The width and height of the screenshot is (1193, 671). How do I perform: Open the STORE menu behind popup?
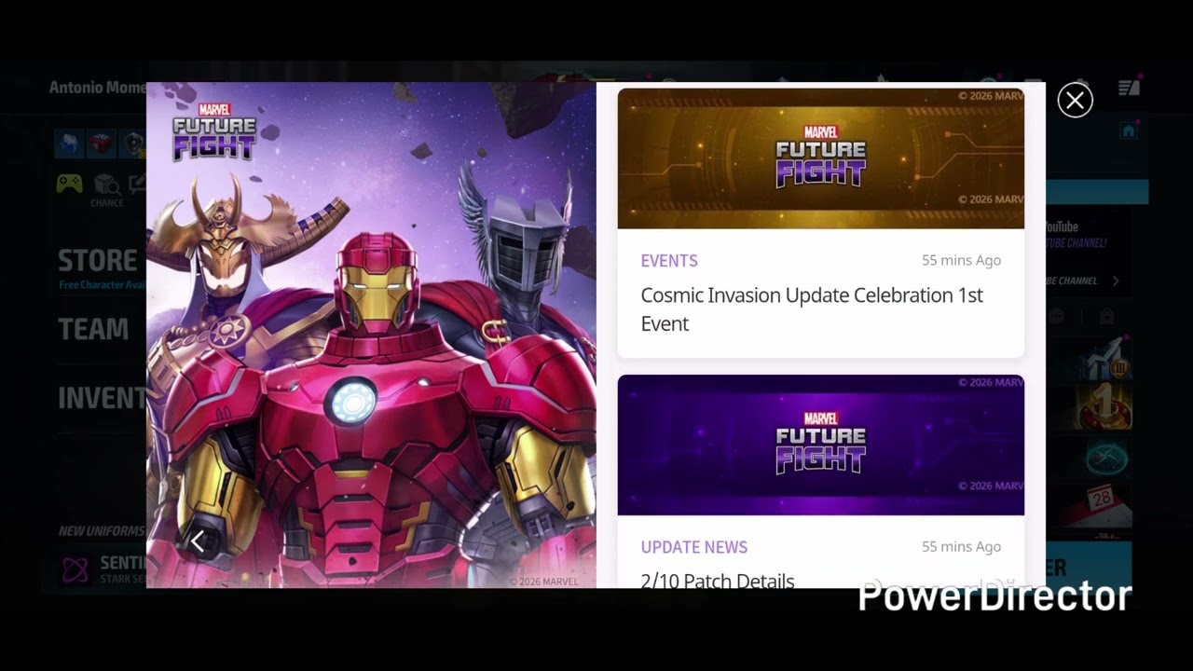pyautogui.click(x=98, y=260)
